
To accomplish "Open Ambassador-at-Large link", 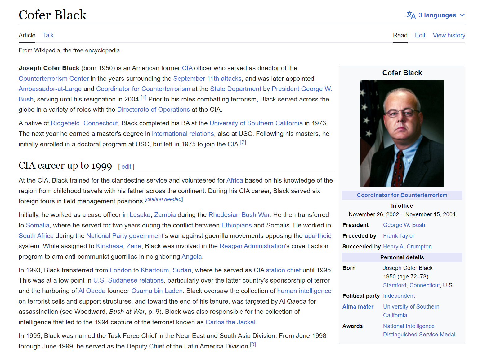I will (50, 89).
